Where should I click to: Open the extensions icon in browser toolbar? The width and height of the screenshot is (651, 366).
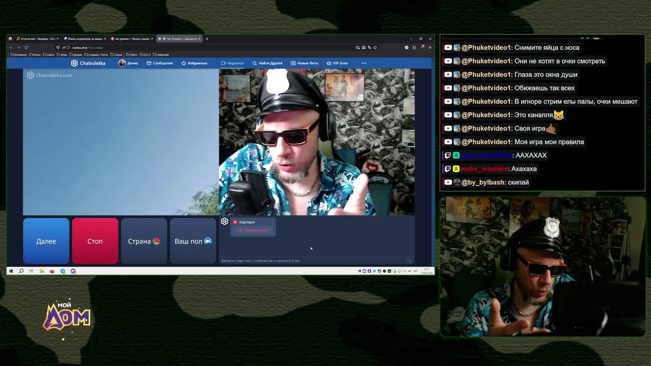coord(414,47)
